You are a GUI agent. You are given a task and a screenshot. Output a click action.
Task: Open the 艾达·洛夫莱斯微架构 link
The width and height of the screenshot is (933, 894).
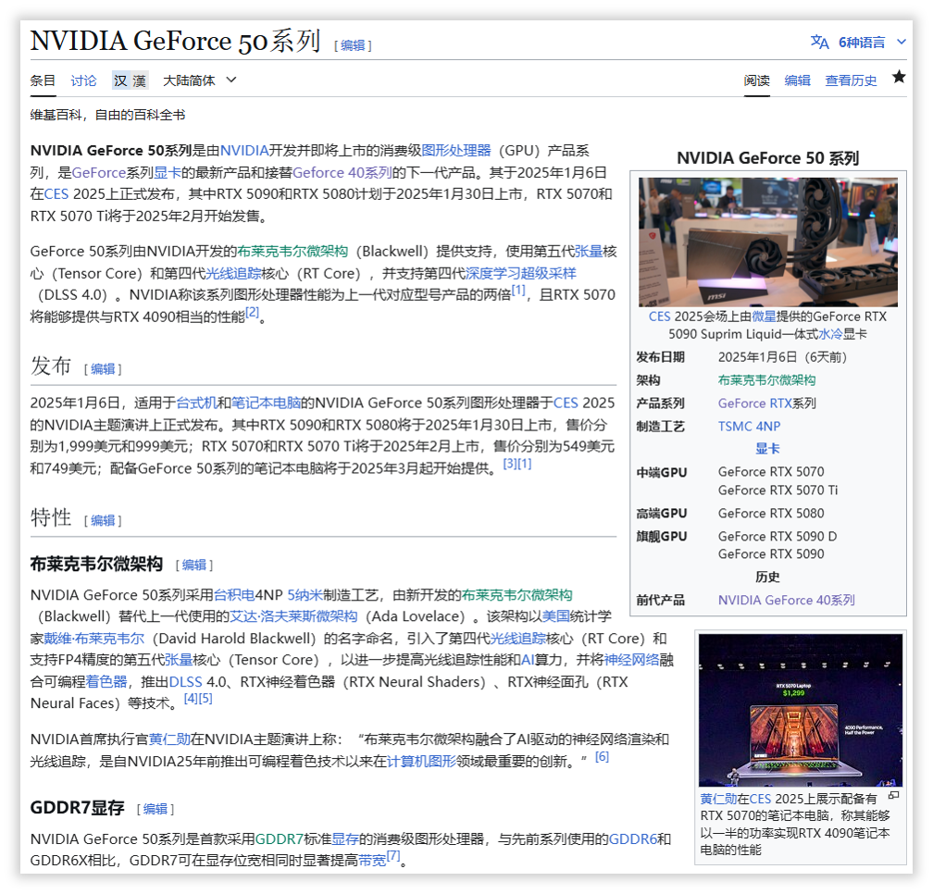[x=293, y=616]
